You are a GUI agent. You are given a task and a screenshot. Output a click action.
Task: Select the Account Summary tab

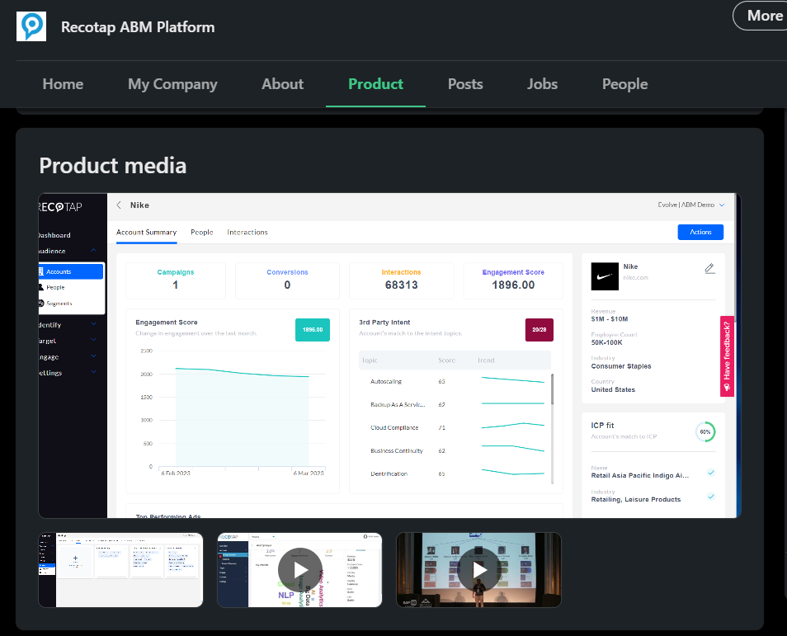146,233
